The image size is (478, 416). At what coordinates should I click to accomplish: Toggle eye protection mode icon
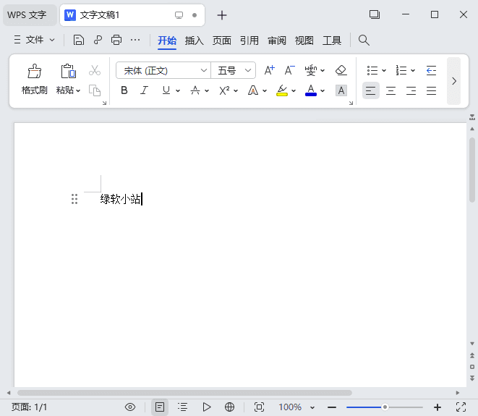(130, 407)
